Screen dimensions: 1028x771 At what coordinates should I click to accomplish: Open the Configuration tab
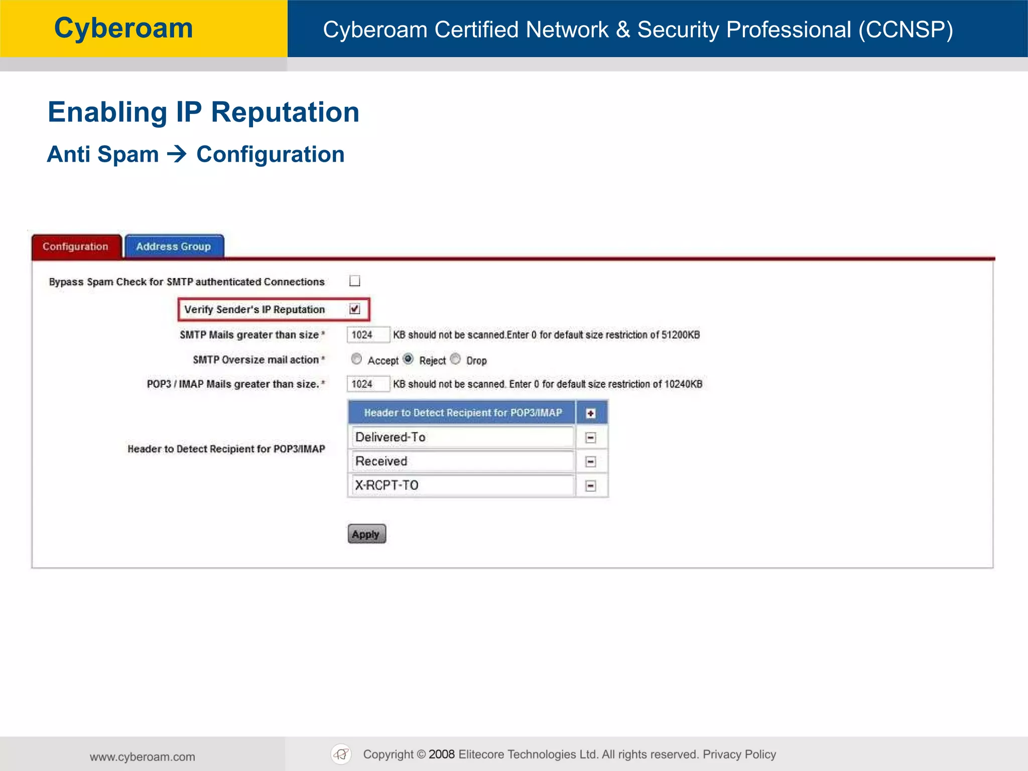pyautogui.click(x=76, y=246)
